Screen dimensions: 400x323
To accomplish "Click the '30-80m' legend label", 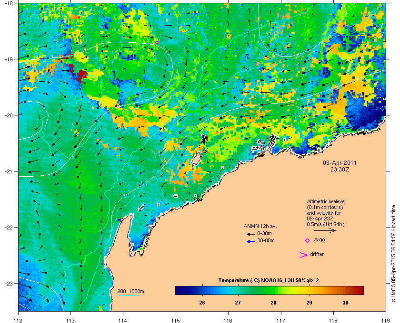I will pyautogui.click(x=266, y=240).
